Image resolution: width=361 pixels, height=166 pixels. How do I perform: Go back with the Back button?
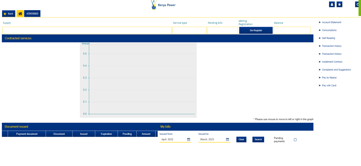tap(9, 14)
